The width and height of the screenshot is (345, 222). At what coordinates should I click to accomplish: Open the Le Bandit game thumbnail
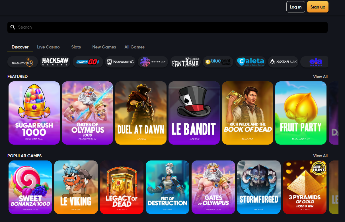194,113
